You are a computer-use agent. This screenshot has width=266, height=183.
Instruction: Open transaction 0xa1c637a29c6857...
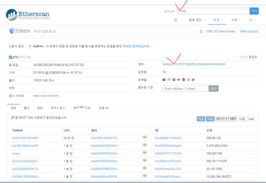tap(26, 161)
